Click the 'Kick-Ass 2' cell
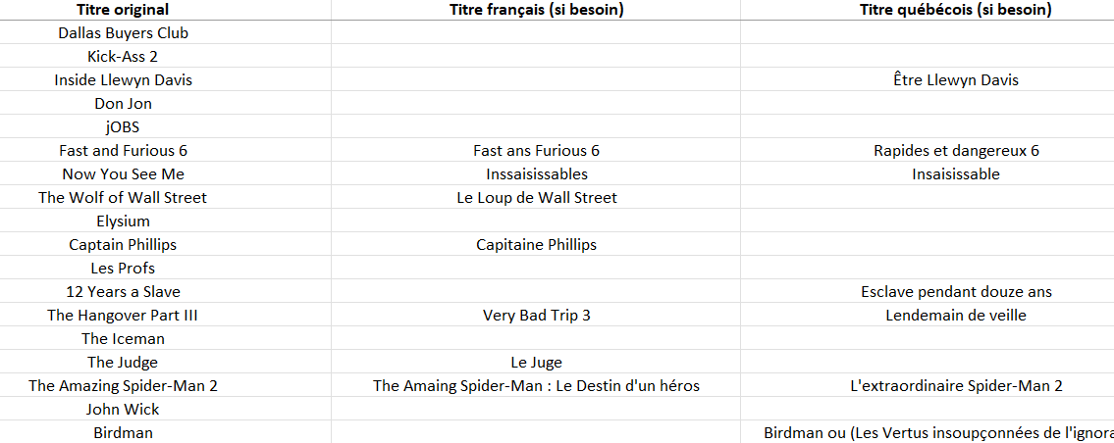The height and width of the screenshot is (443, 1114). tap(123, 56)
